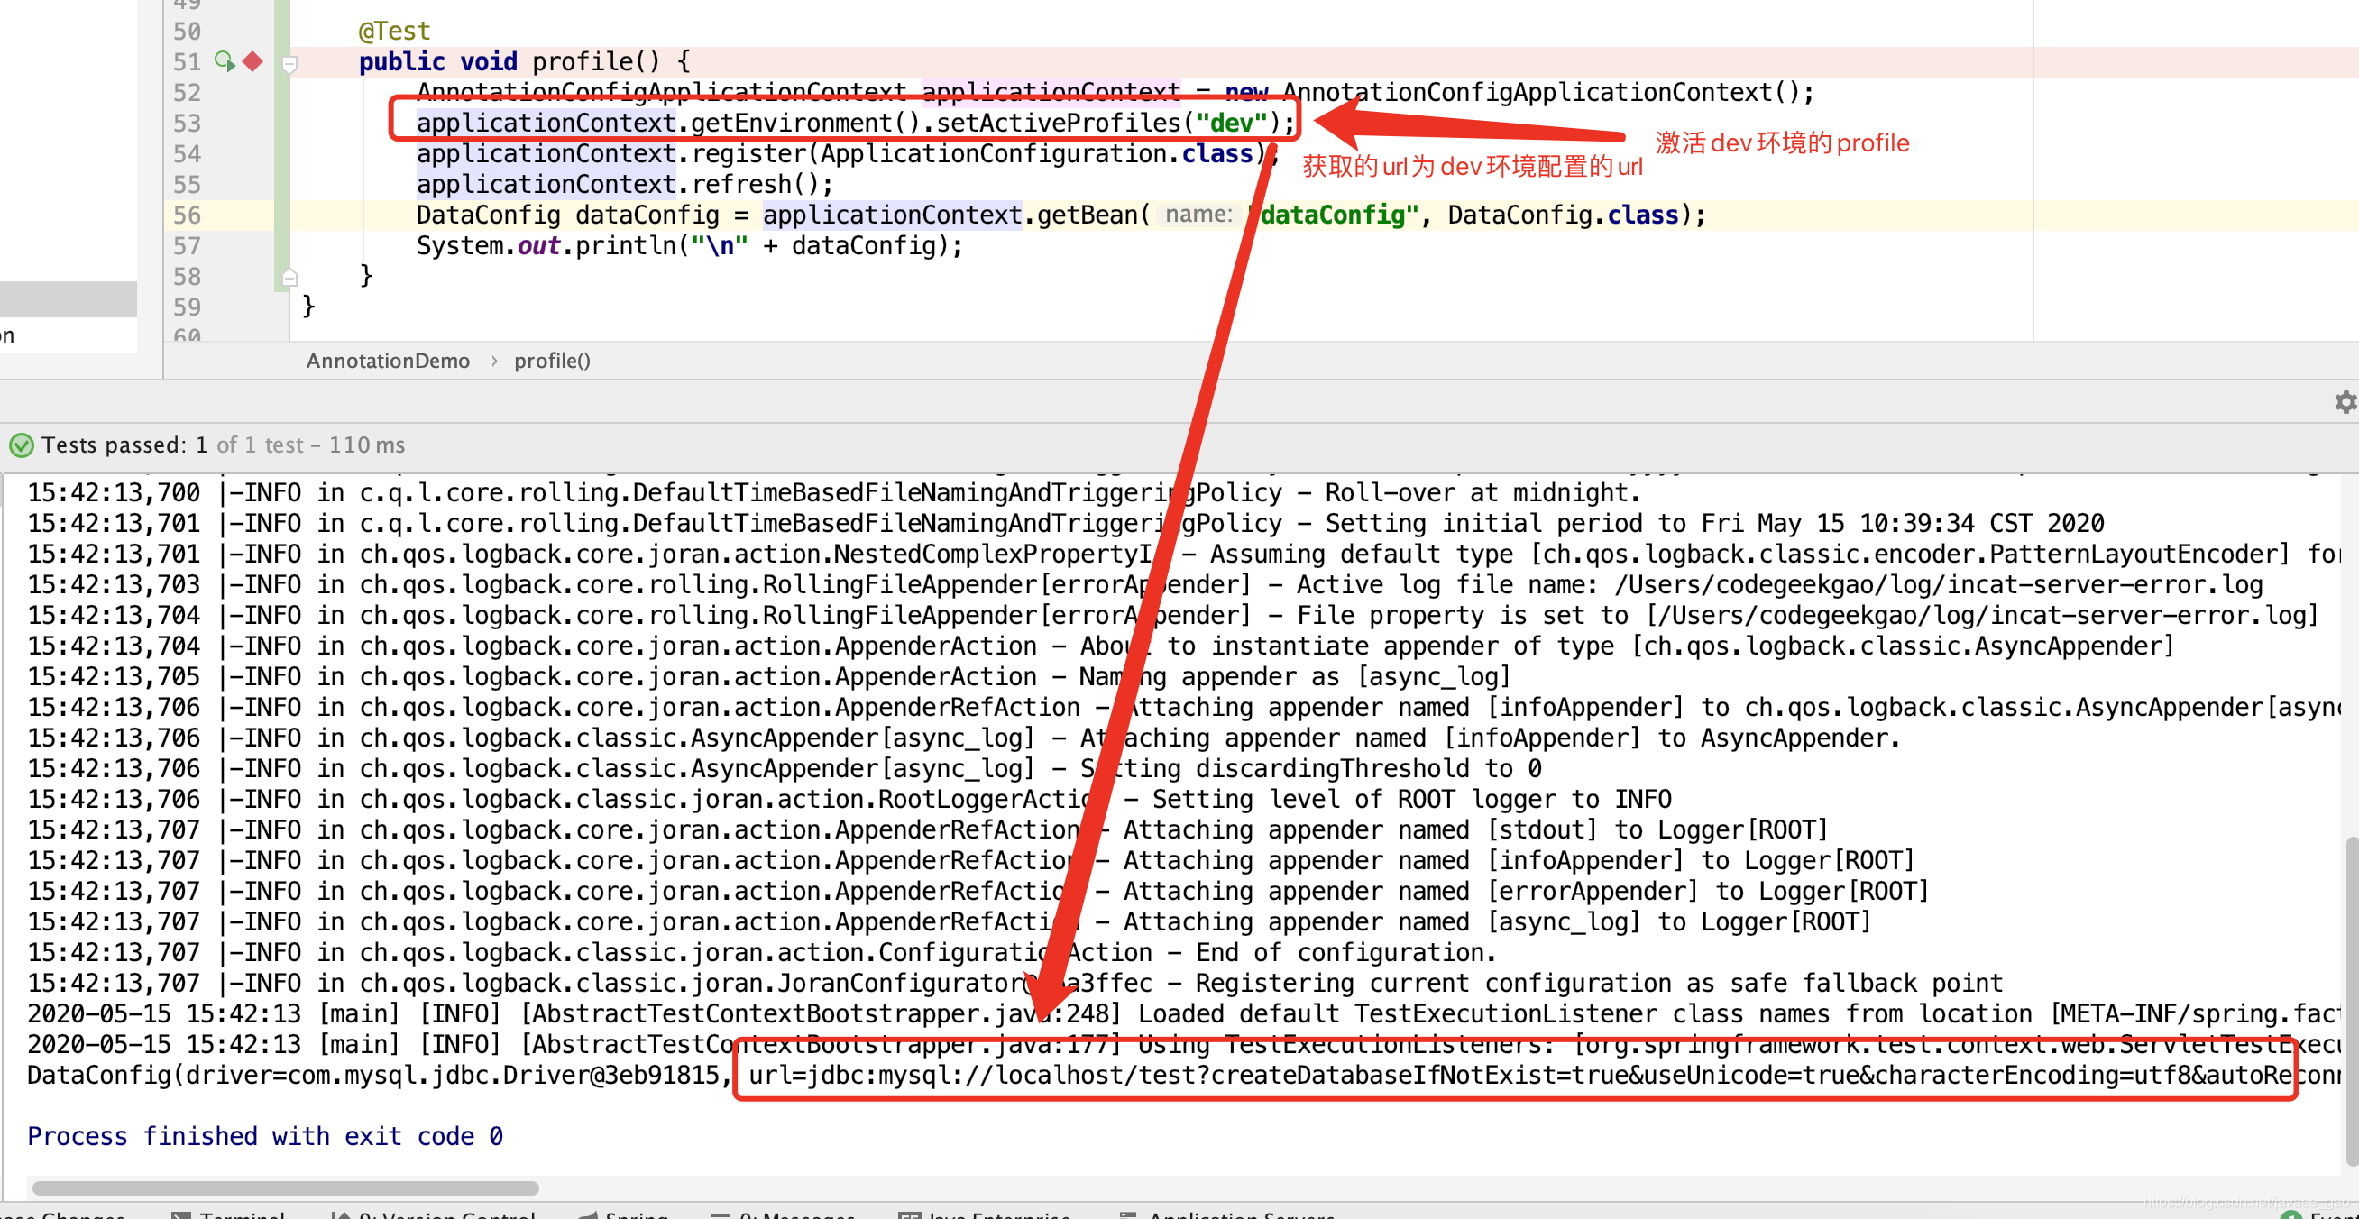This screenshot has width=2359, height=1219.
Task: Toggle the red breakpoint diamond on line 51
Action: [x=253, y=61]
